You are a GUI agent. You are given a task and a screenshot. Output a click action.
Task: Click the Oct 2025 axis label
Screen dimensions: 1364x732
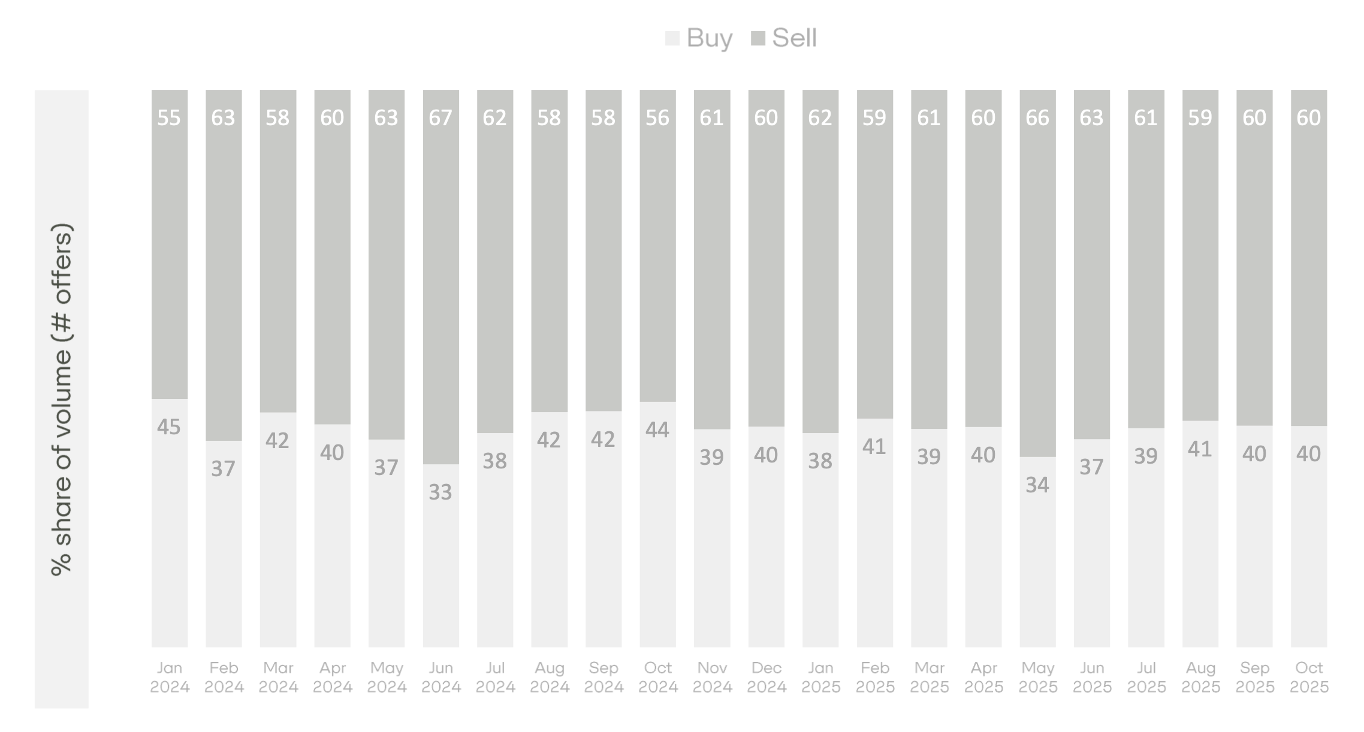tap(1309, 677)
